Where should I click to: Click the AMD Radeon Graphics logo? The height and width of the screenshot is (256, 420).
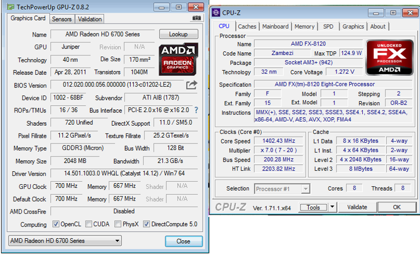pyautogui.click(x=178, y=59)
